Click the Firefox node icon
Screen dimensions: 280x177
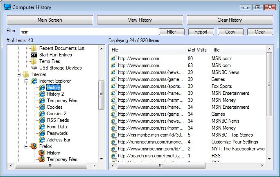34,146
